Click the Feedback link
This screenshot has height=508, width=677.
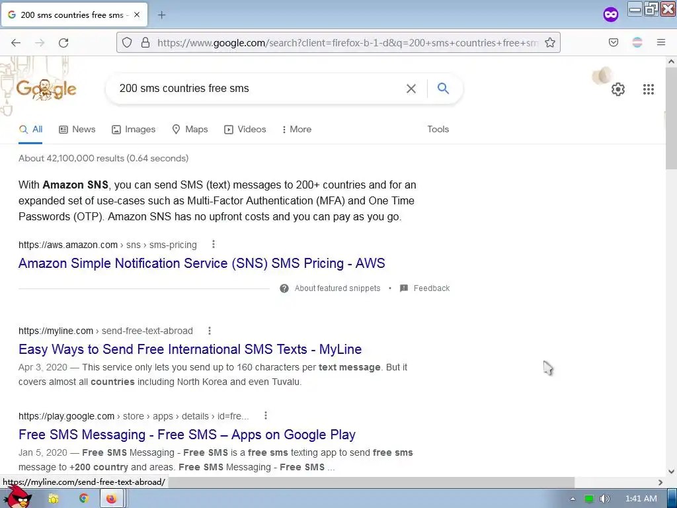coord(431,288)
